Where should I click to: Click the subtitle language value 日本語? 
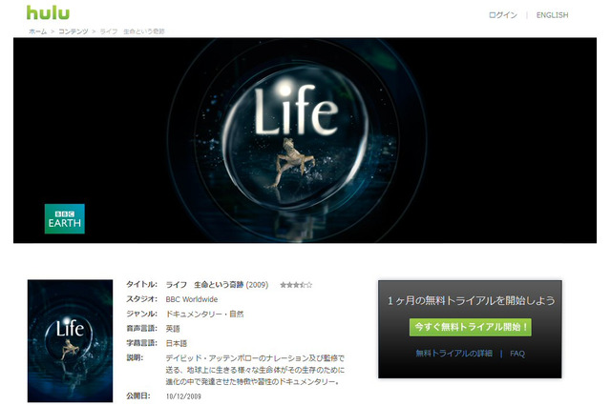click(x=176, y=343)
